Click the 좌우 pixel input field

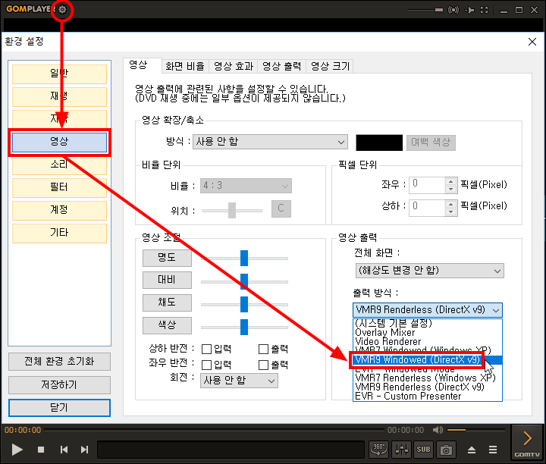tap(427, 185)
